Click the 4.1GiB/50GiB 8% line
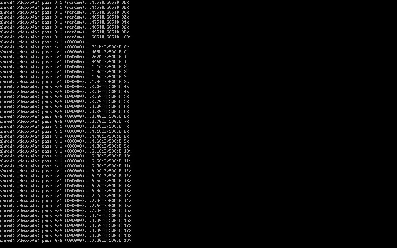This screenshot has height=248, width=397. coord(65,131)
